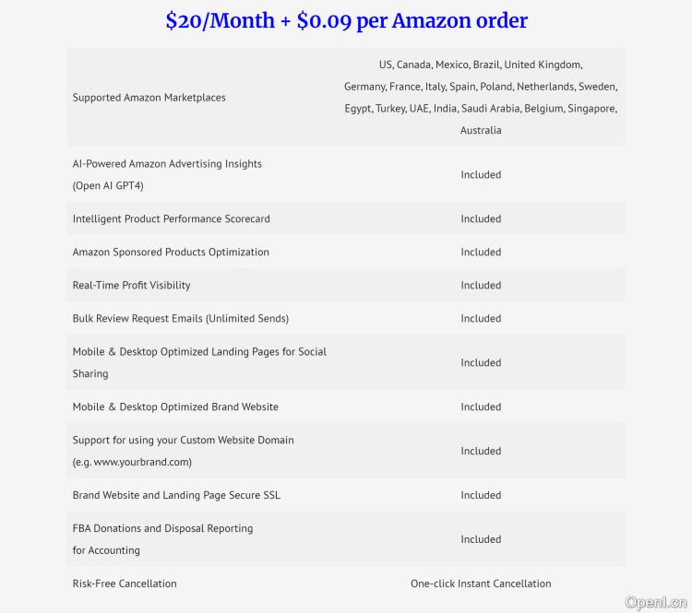Click Included next to Real-Time Profit Visibility
The width and height of the screenshot is (692, 613).
(481, 286)
